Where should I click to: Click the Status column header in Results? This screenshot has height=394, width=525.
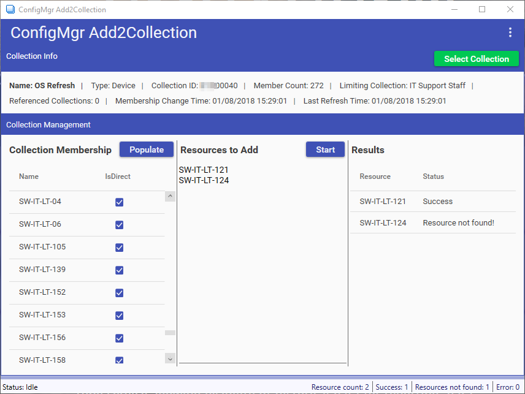pos(433,176)
